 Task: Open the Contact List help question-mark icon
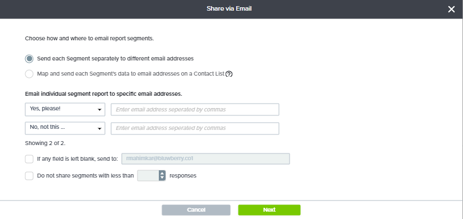coord(229,74)
